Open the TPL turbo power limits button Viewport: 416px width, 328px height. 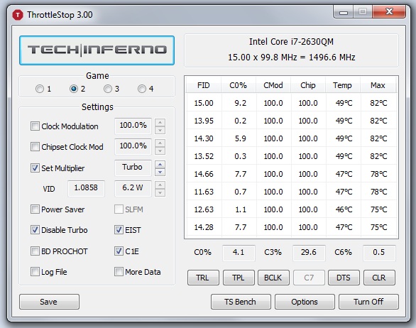point(239,278)
